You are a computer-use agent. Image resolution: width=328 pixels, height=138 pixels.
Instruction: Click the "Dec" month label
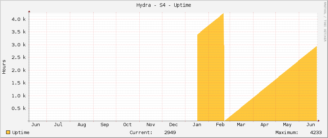174,125
